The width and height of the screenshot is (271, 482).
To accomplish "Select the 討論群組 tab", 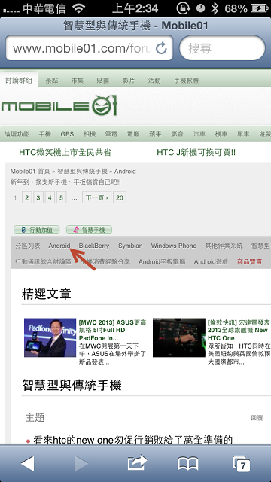I will (19, 81).
